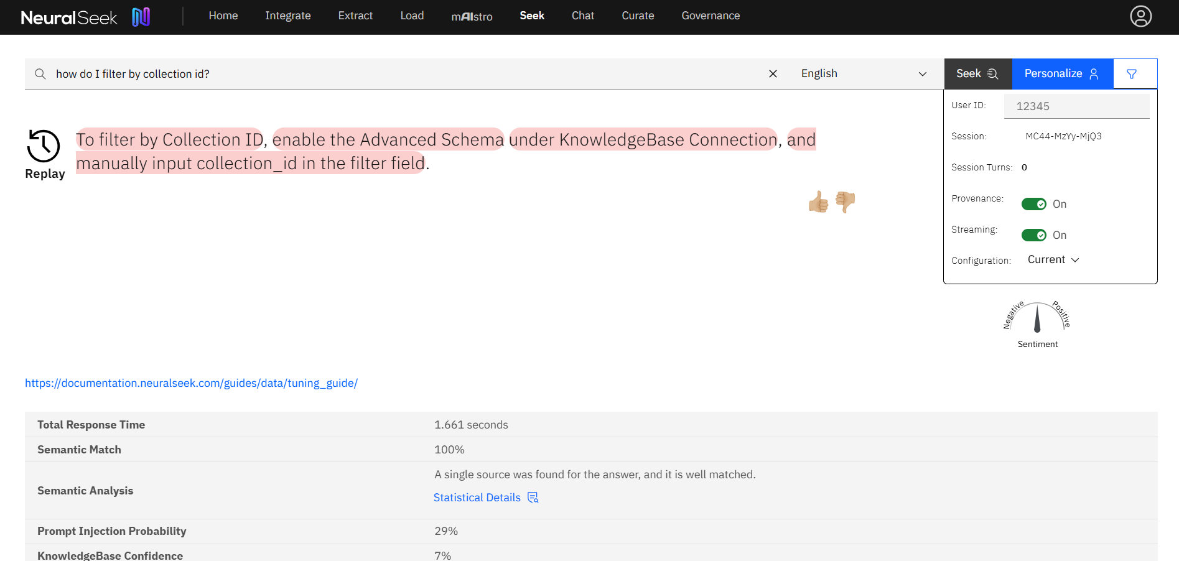Toggle the Streaming switch

(x=1033, y=235)
